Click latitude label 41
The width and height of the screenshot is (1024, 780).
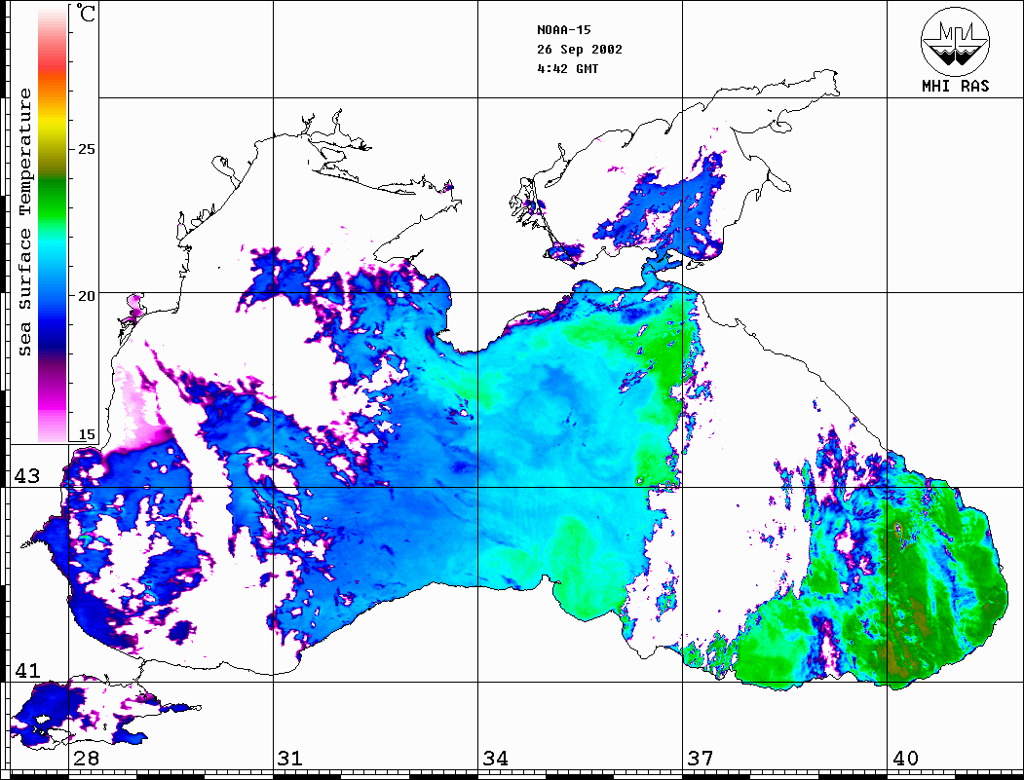pos(26,670)
